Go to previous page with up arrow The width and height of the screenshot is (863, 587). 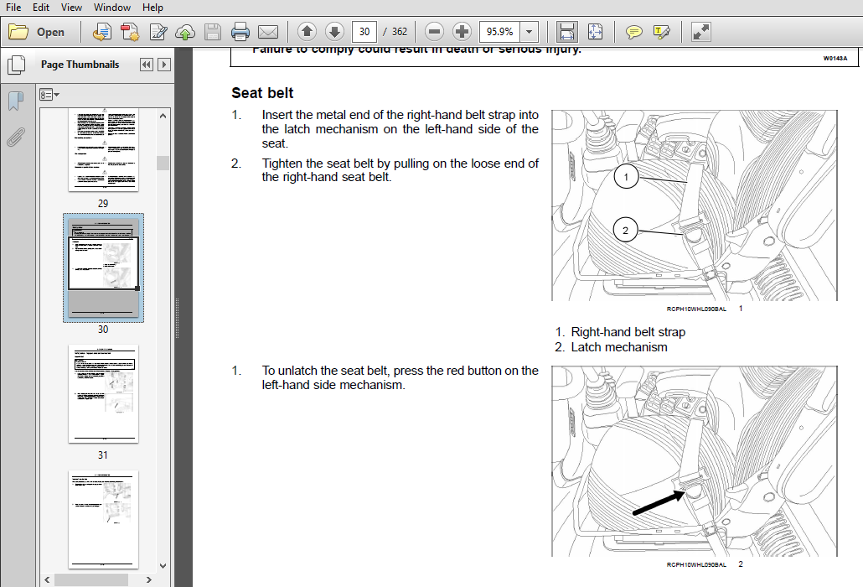coord(307,32)
